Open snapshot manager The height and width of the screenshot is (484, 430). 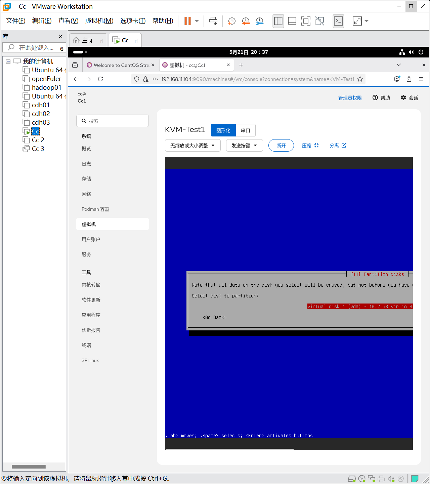[259, 21]
